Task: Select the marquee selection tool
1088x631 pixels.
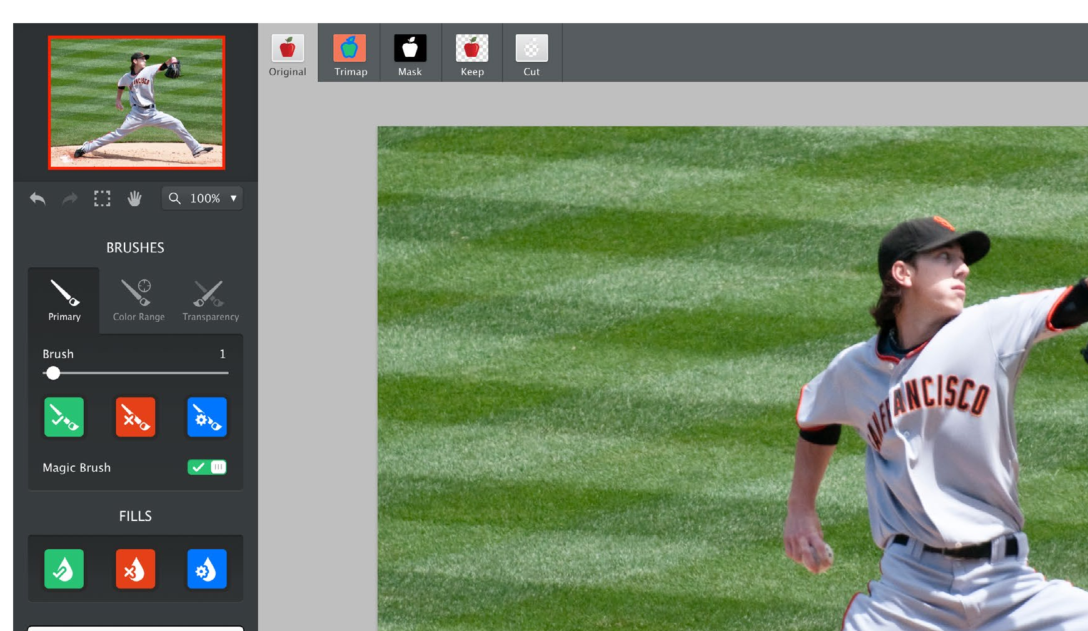Action: (x=102, y=199)
